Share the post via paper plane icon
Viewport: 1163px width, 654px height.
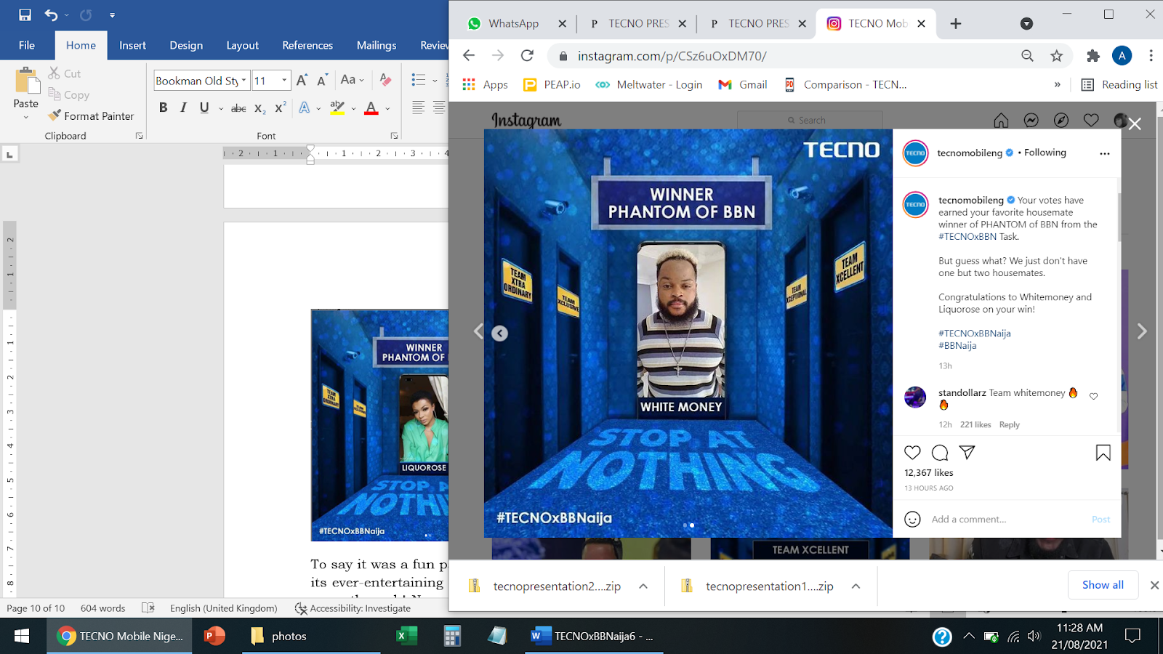967,453
